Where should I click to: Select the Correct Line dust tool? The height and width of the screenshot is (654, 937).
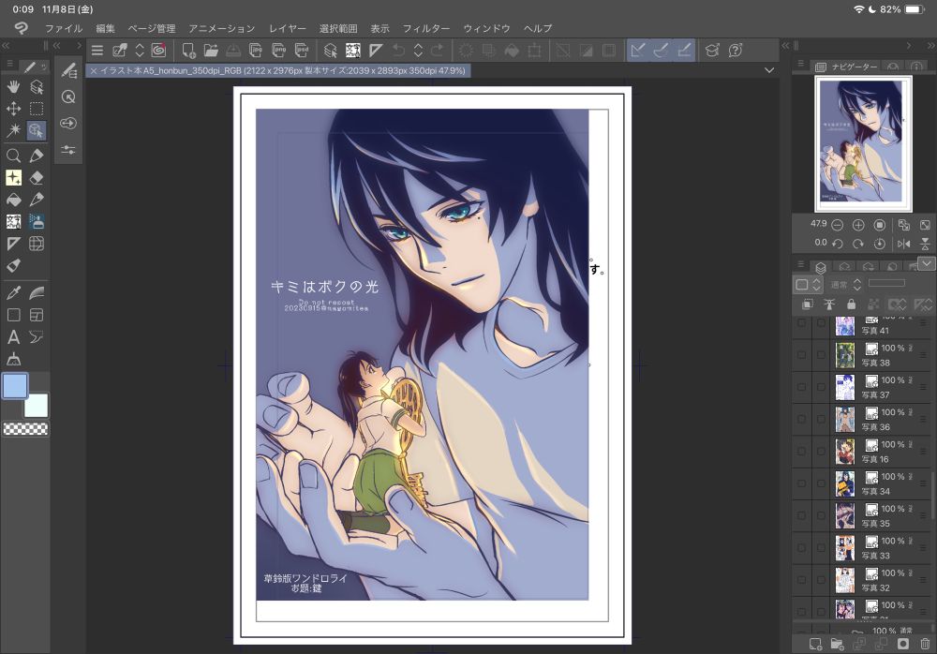coord(13,359)
